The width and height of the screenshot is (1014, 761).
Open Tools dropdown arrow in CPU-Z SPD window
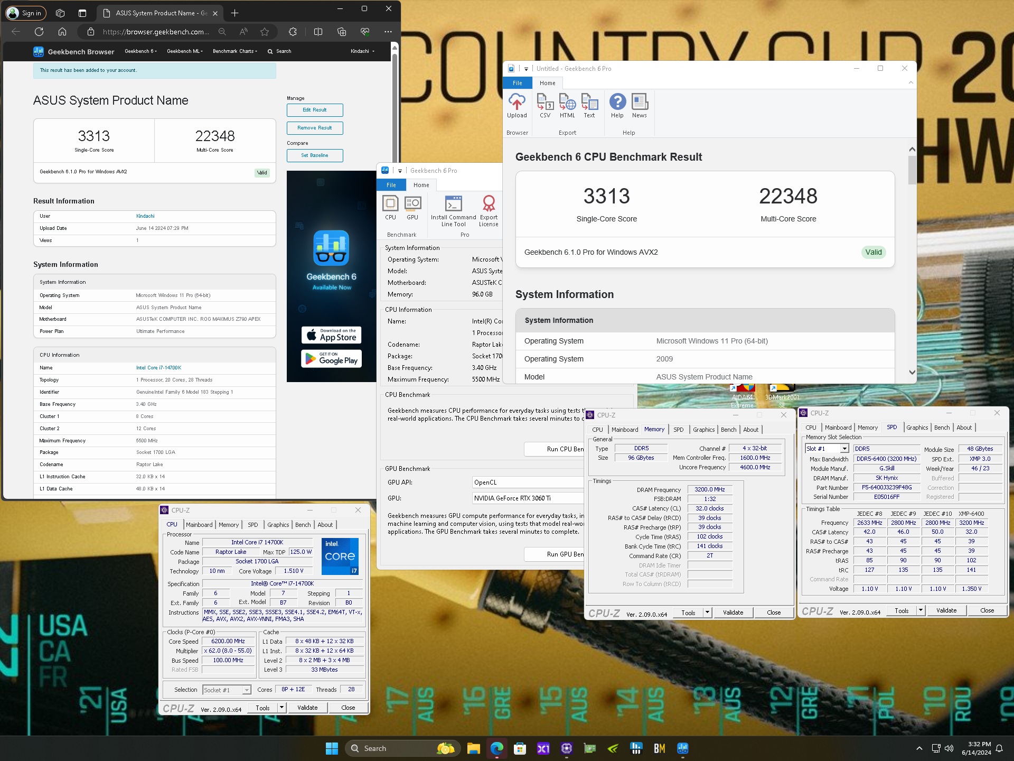[921, 610]
